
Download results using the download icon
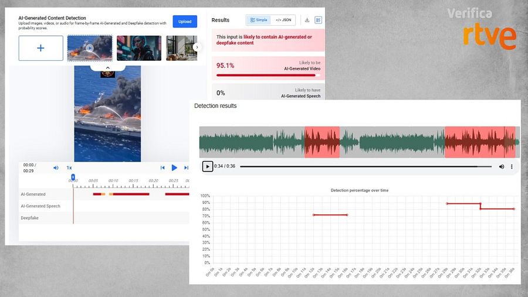(x=306, y=20)
